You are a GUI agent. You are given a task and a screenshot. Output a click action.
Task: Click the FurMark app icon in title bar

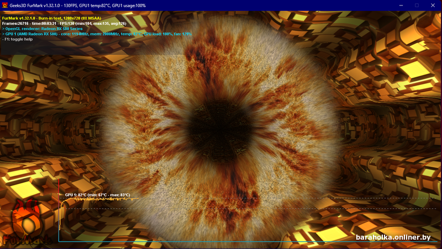(5, 6)
